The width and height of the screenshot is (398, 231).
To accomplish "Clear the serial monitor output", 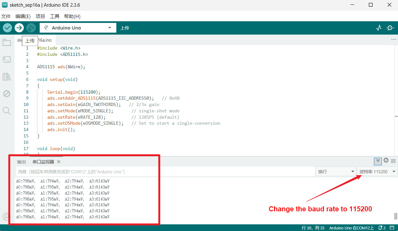I will coord(393,161).
